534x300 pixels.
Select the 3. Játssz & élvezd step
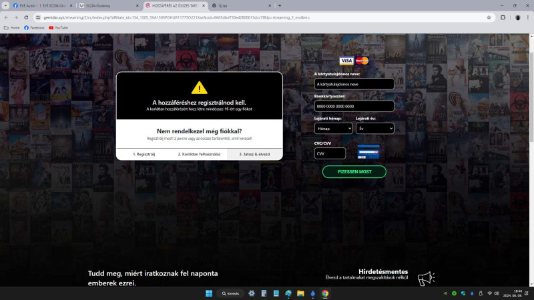(254, 154)
